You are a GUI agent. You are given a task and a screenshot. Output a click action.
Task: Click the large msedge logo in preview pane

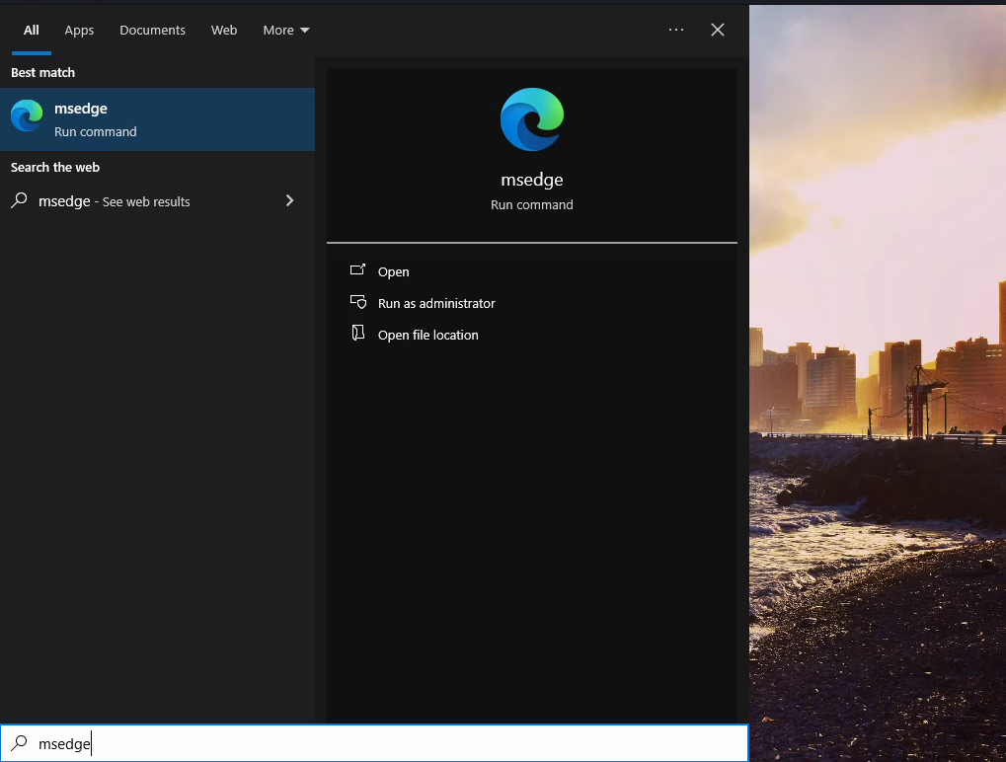click(x=532, y=119)
